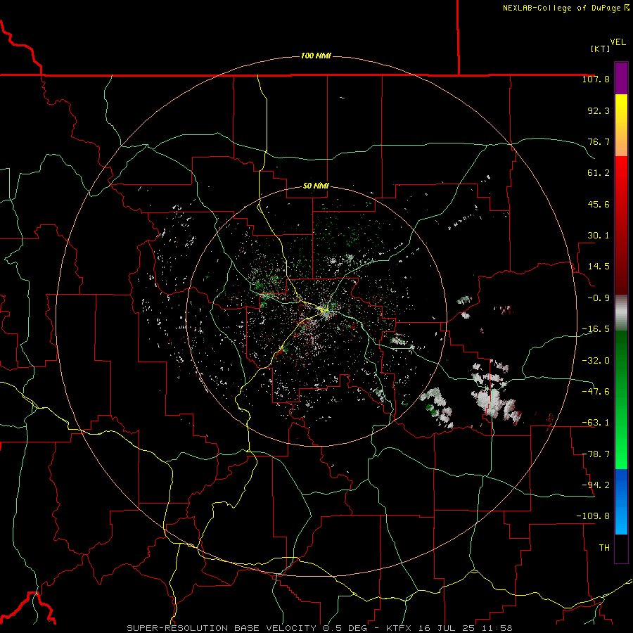Click the -47.6 velocity scale value
Viewport: 633px width, 633px height.
point(596,391)
